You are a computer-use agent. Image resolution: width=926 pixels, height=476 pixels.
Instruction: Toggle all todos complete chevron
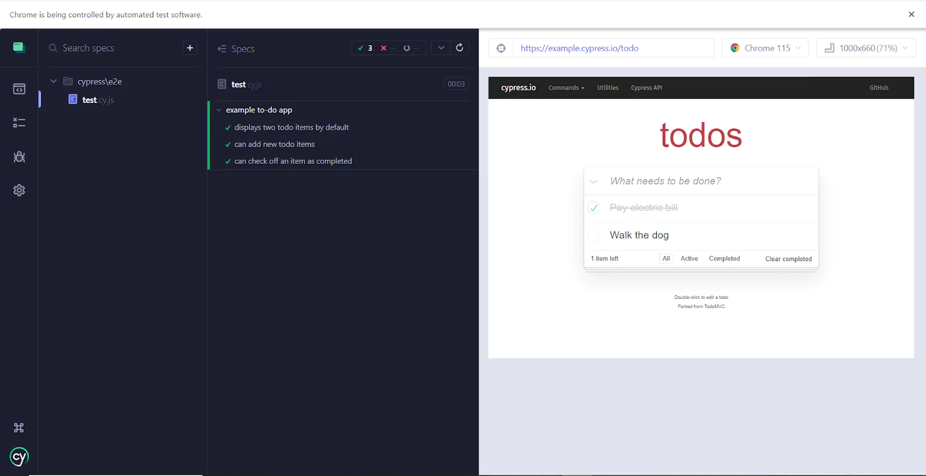(x=594, y=181)
